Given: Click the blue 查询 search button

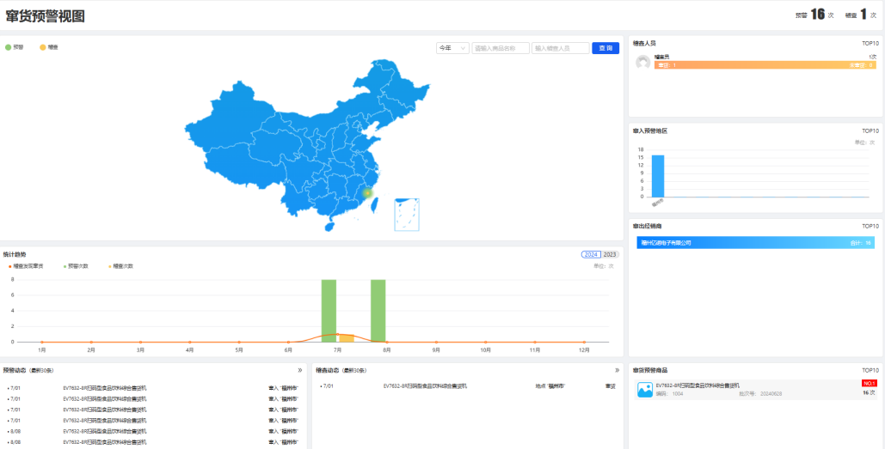Looking at the screenshot, I should point(605,48).
